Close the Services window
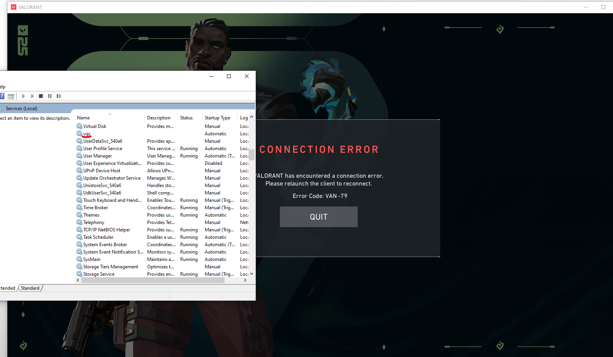This screenshot has width=613, height=357. [247, 76]
